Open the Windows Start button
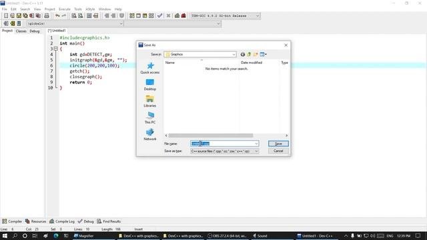The width and height of the screenshot is (427, 240). tap(5, 236)
